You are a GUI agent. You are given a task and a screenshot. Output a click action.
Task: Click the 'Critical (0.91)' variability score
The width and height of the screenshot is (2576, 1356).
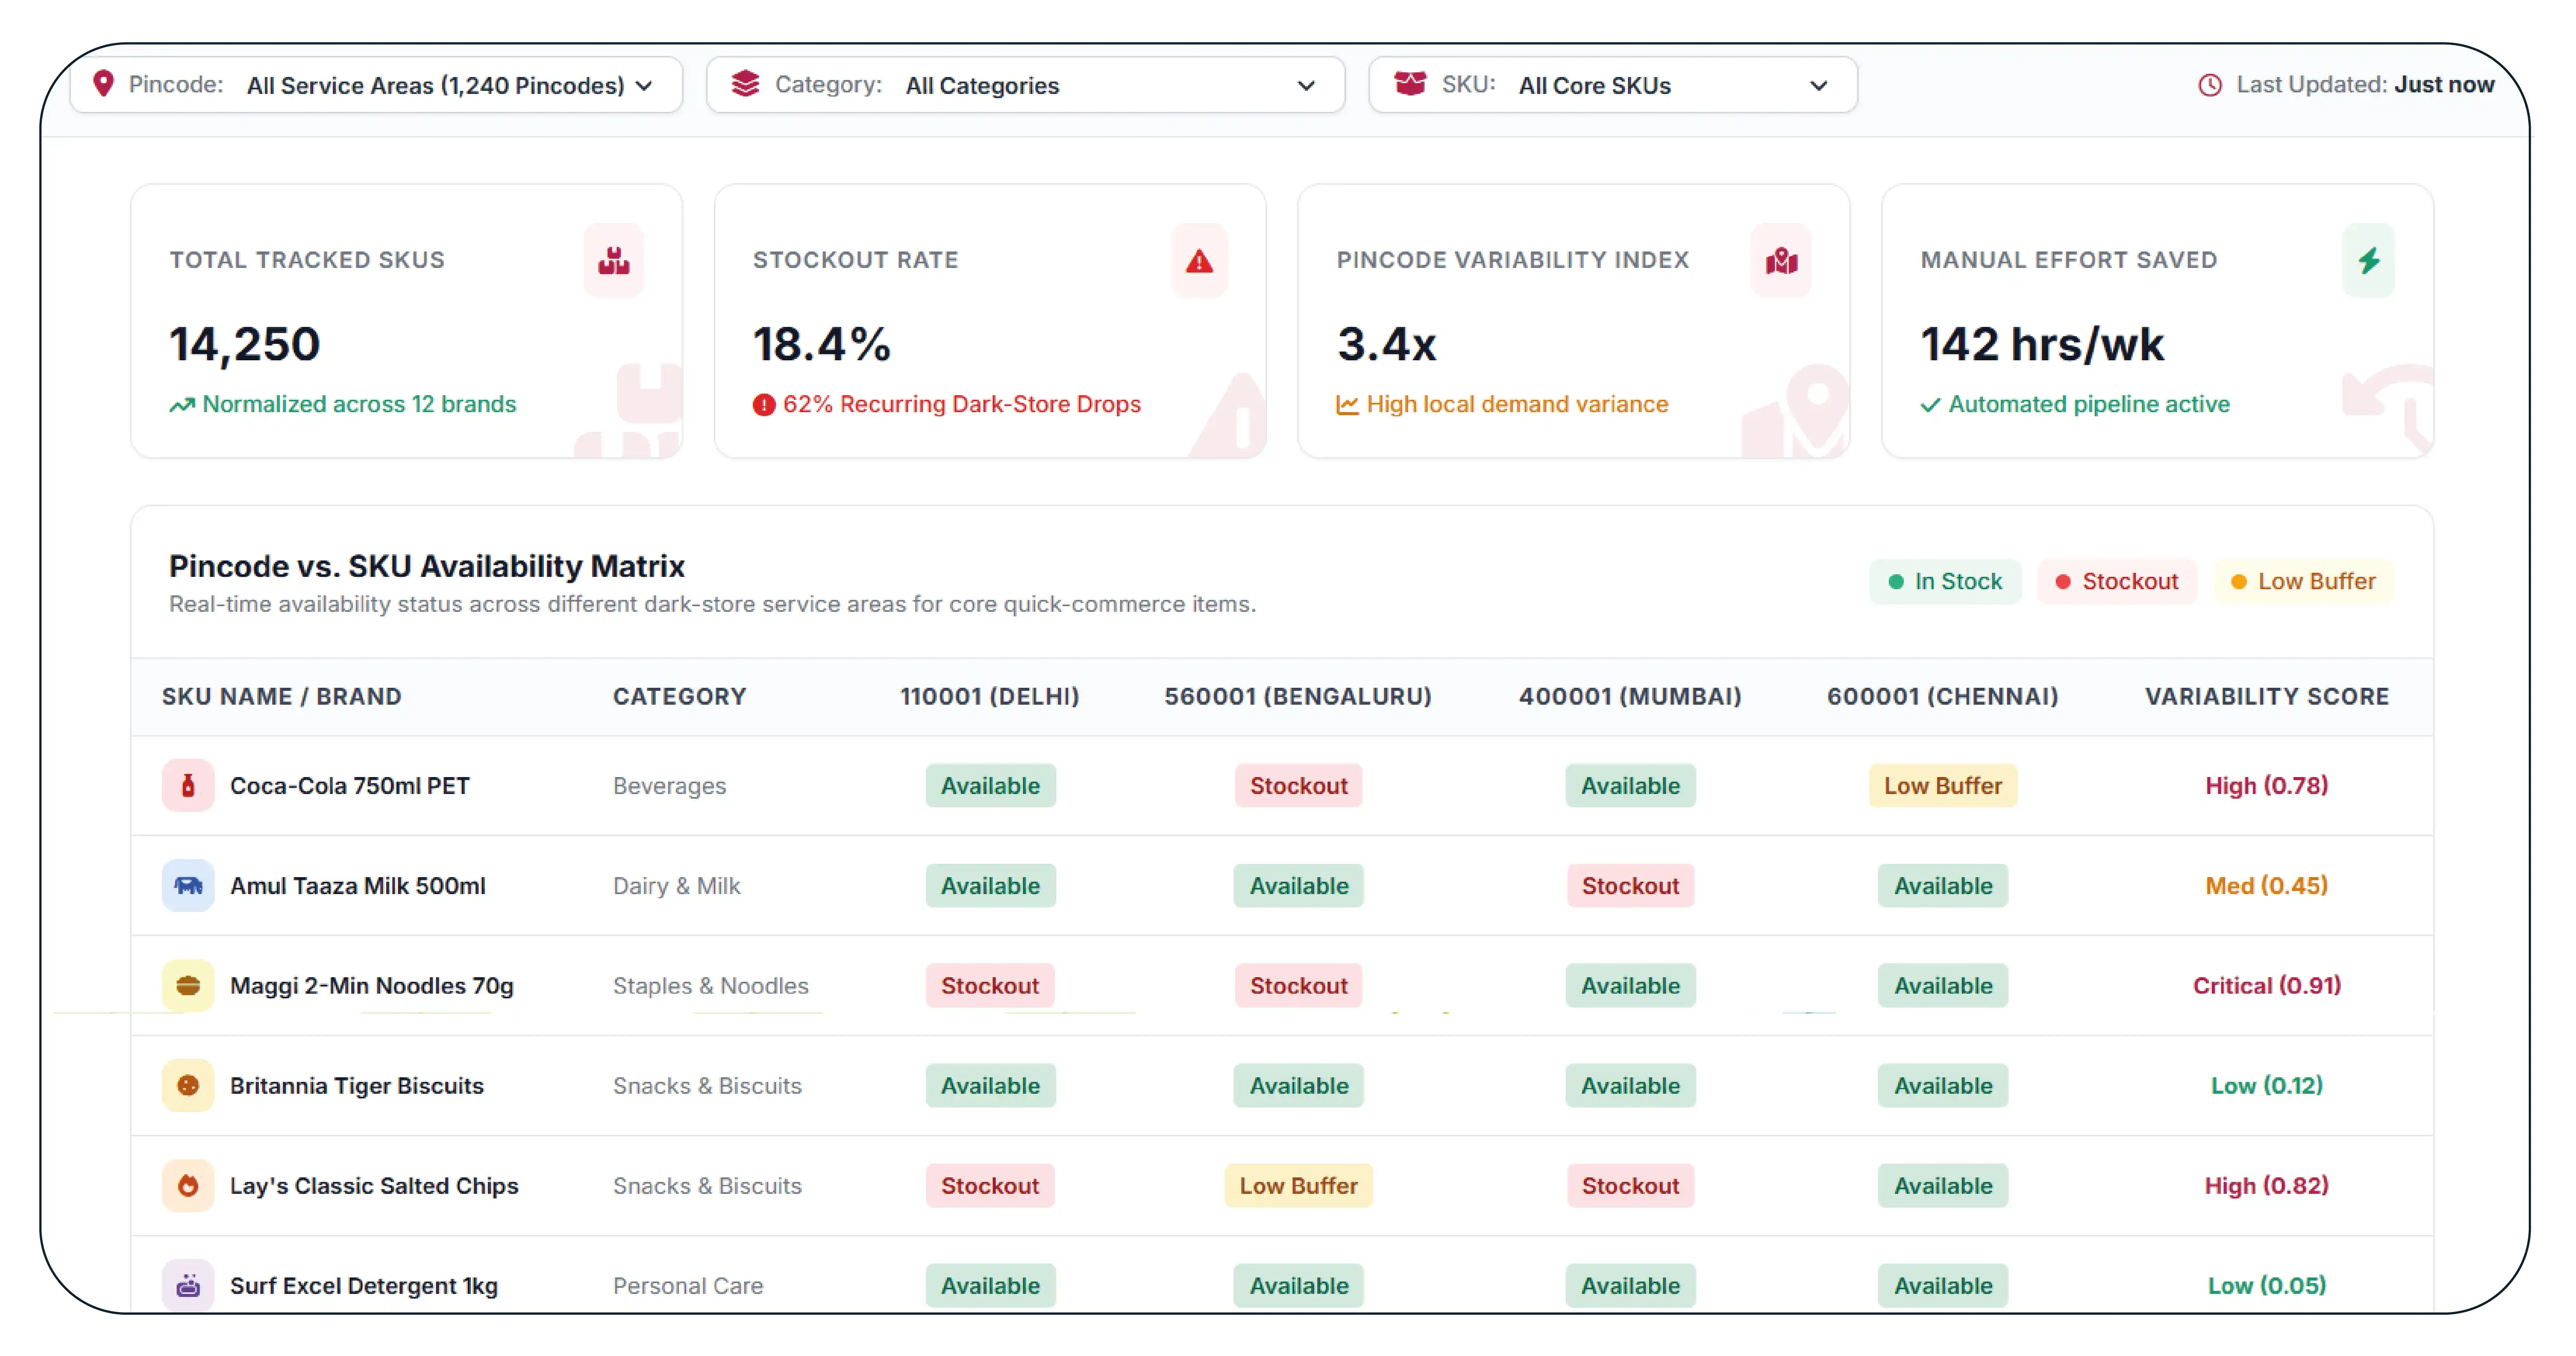point(2267,985)
